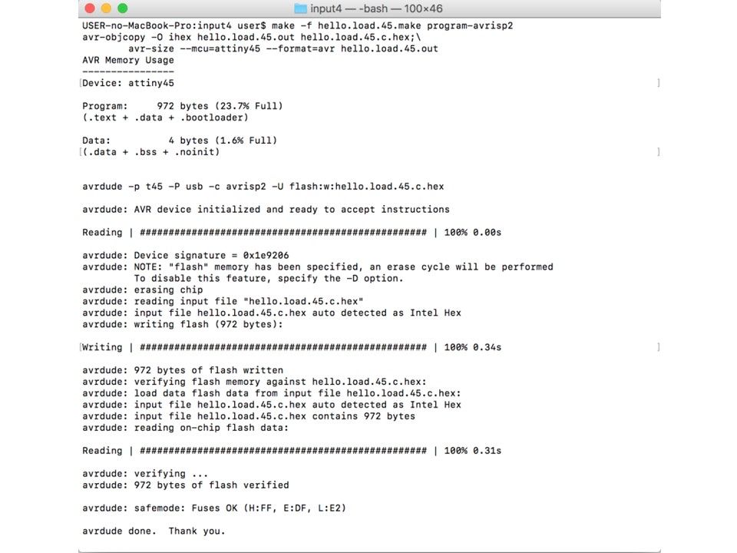The width and height of the screenshot is (737, 553).
Task: Click the 'input4 — -bash — 100×46' window title
Action: [x=376, y=8]
